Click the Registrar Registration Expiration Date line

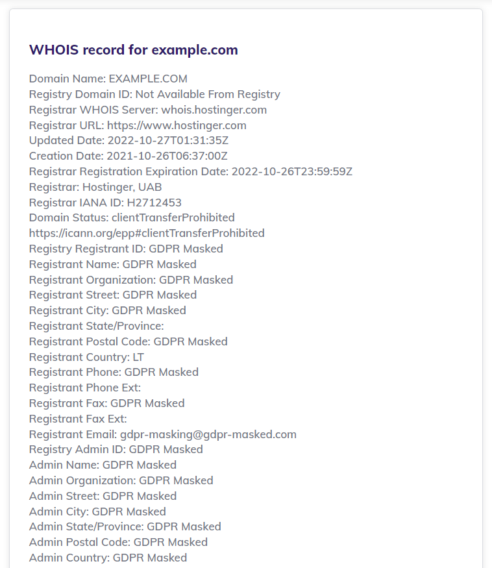[x=190, y=171]
